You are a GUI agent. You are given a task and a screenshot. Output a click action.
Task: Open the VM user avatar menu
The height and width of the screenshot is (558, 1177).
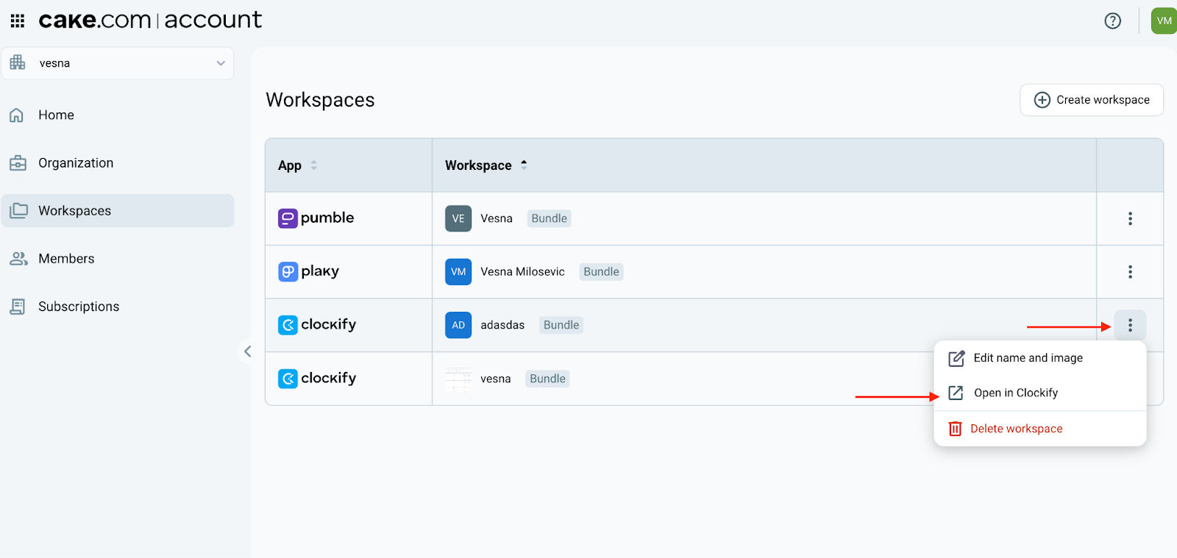click(x=1164, y=21)
